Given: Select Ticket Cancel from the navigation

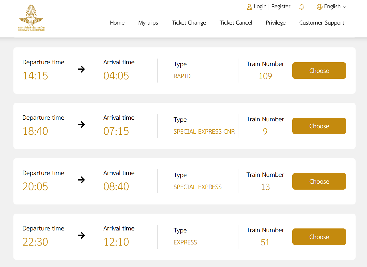Looking at the screenshot, I should (x=236, y=23).
